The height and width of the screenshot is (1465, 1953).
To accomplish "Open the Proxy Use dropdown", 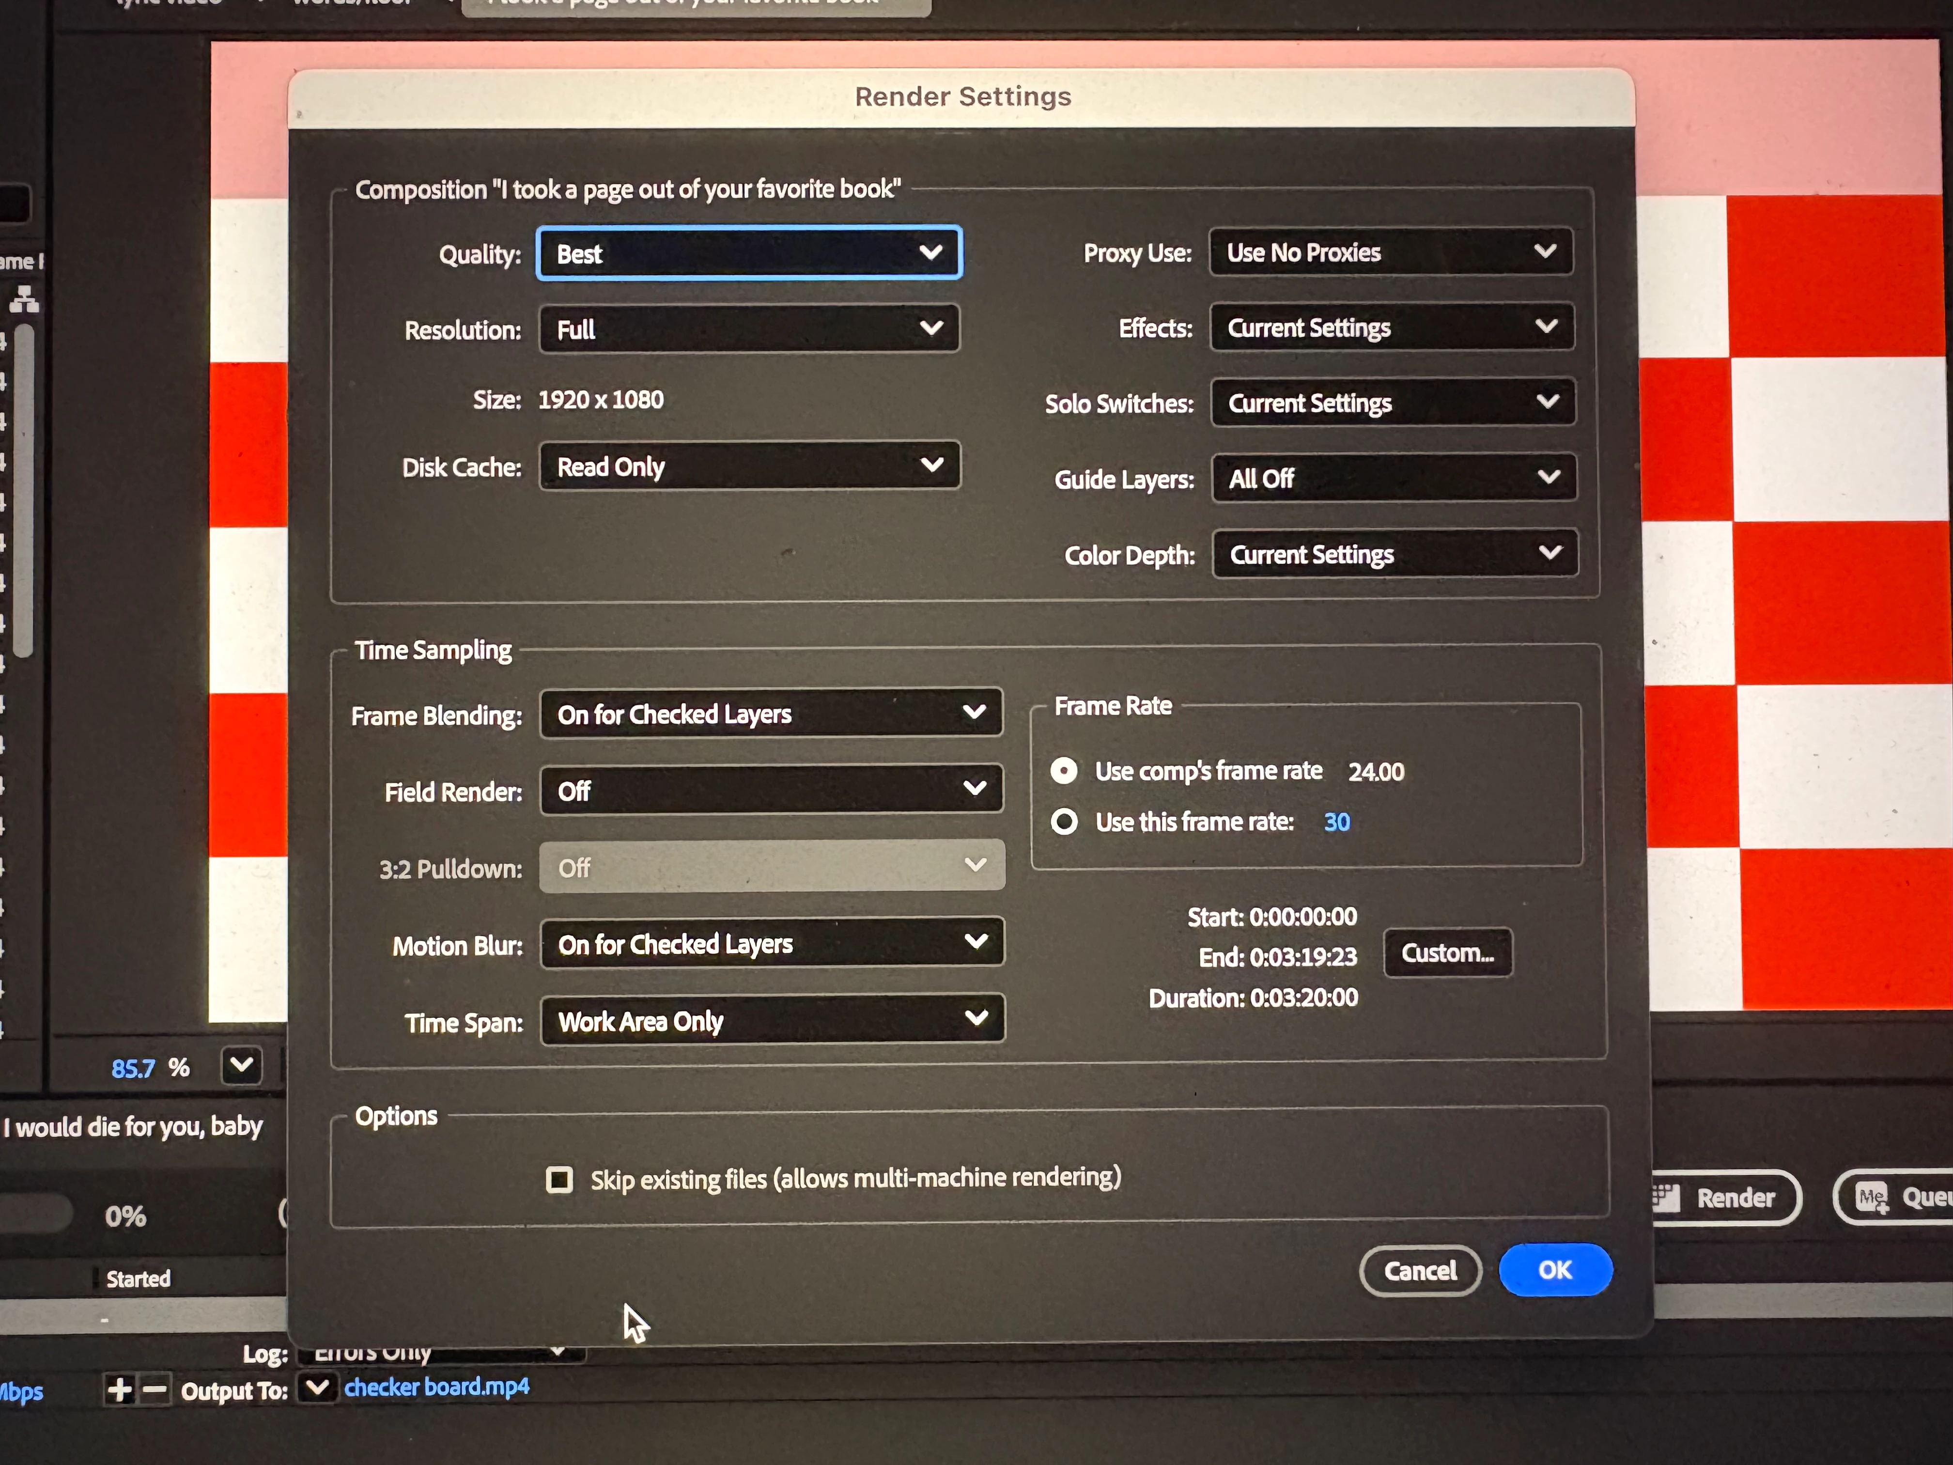I will [1391, 252].
